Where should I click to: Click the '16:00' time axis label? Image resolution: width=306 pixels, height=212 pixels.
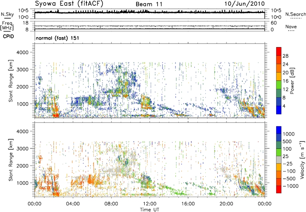point(188,204)
